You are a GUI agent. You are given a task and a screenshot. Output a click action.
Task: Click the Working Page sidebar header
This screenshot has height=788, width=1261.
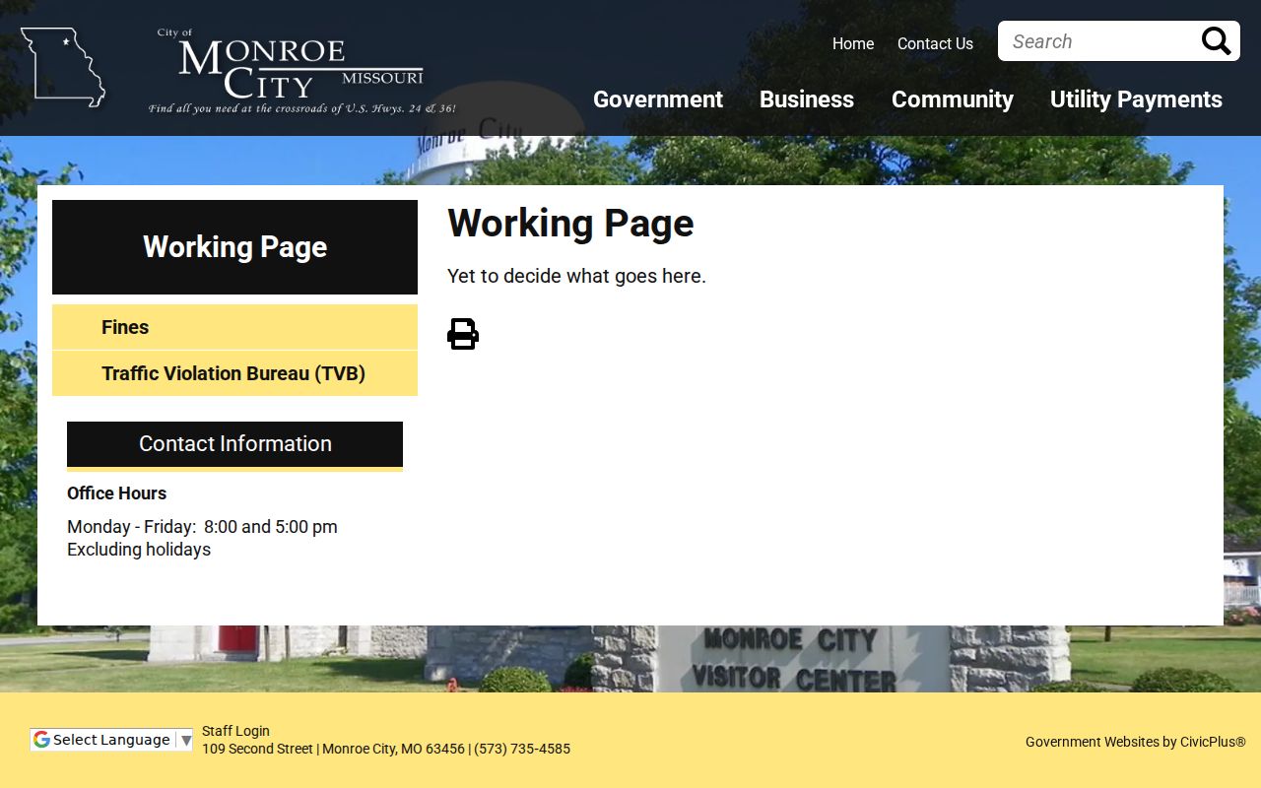[x=234, y=247]
